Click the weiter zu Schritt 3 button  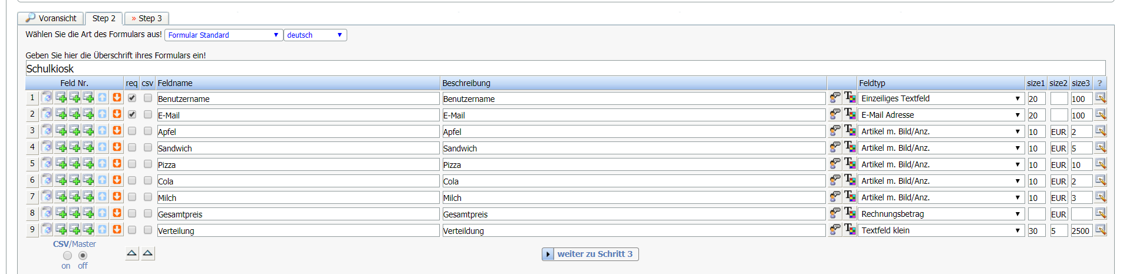tap(590, 254)
